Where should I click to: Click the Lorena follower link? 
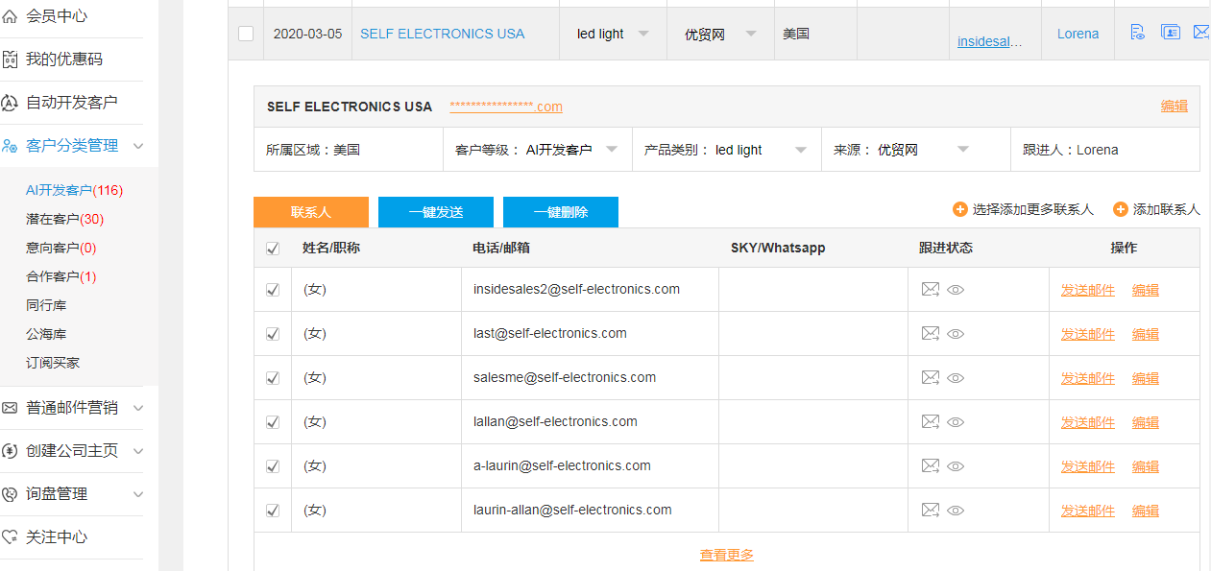tap(1078, 34)
